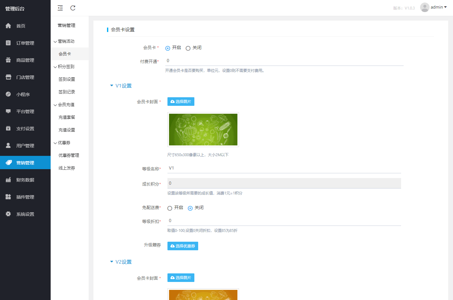Open 充值设置 submenu item

click(70, 130)
